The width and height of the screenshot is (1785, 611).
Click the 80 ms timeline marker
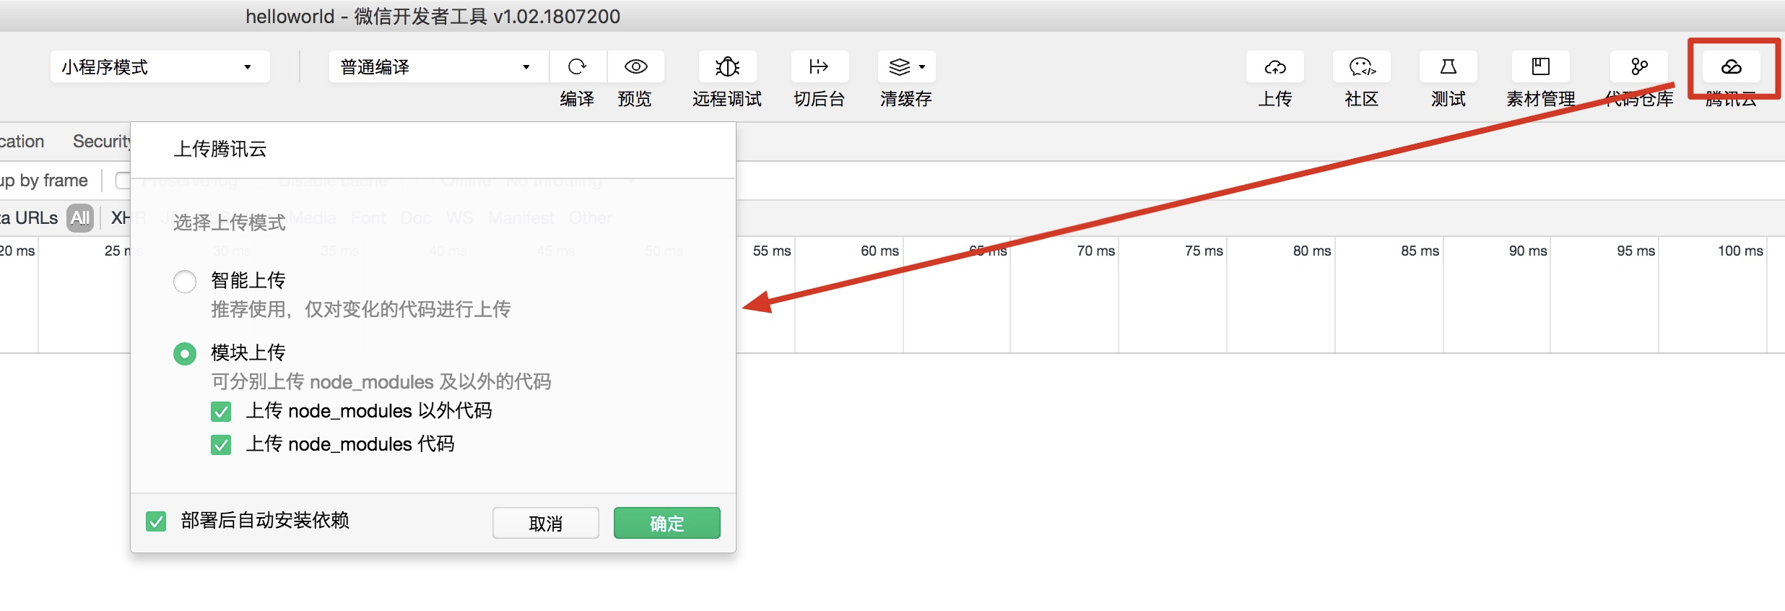tap(1312, 251)
